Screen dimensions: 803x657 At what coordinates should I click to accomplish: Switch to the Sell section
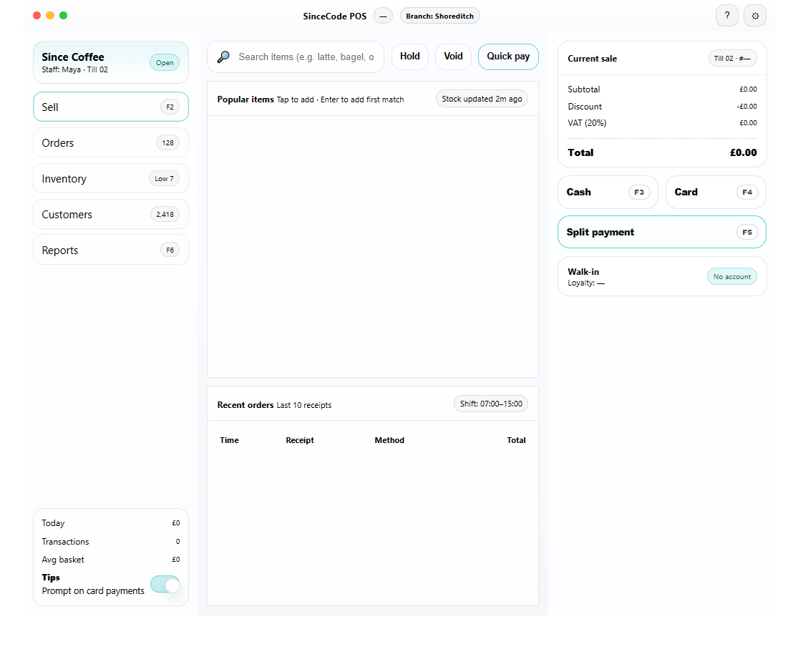click(x=111, y=107)
